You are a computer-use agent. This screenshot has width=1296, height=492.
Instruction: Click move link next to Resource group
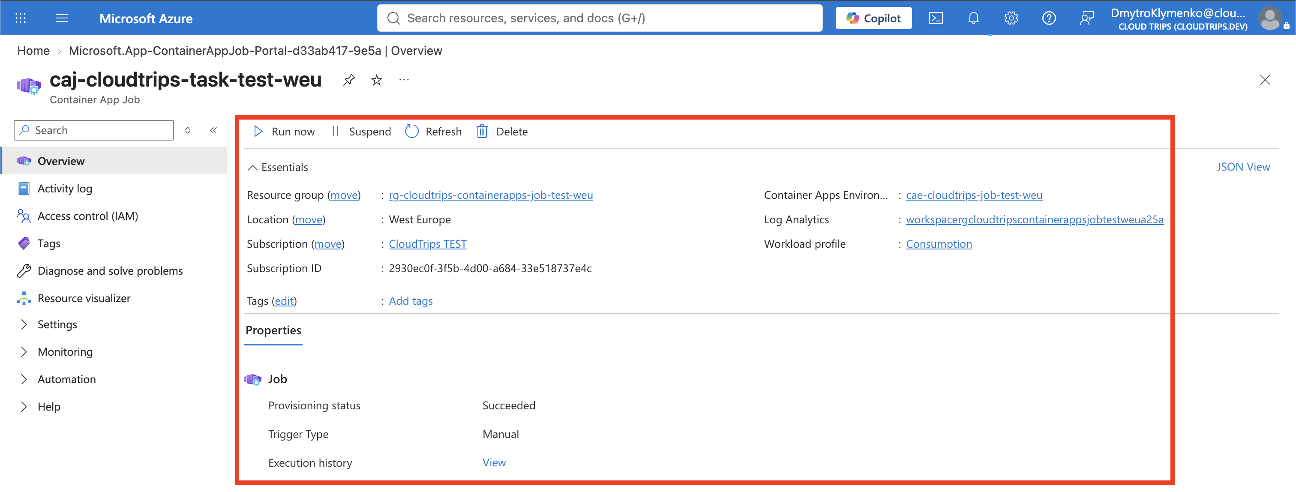coord(344,195)
